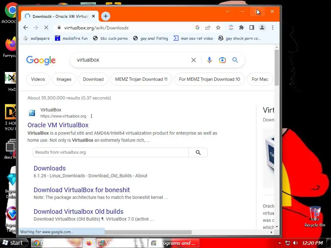Click the Programs and ... taskbar button

click(x=174, y=243)
